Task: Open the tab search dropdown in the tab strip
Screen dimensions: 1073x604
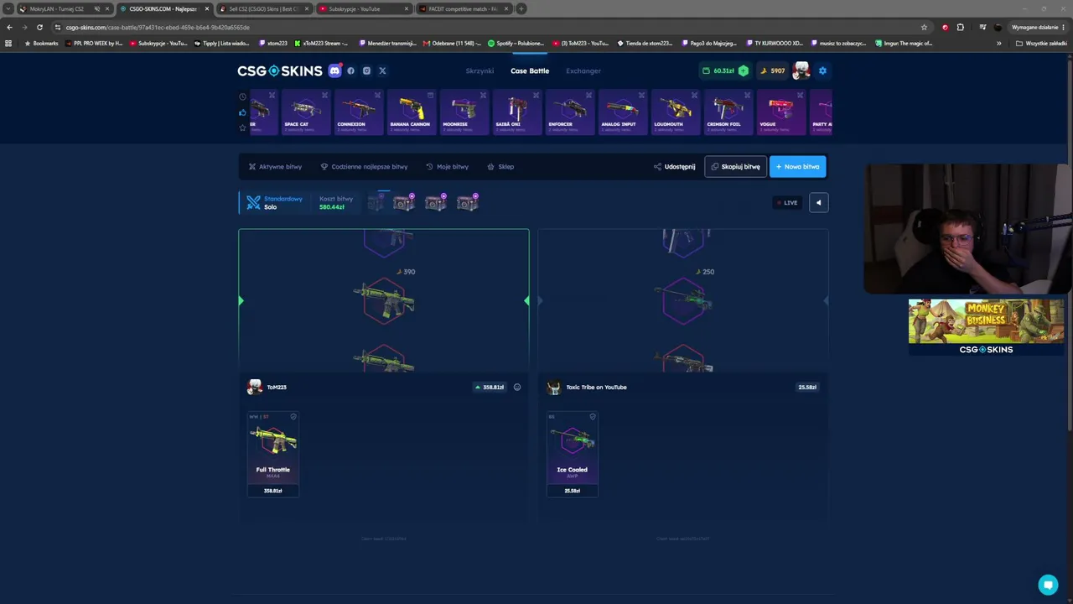Action: [8, 8]
